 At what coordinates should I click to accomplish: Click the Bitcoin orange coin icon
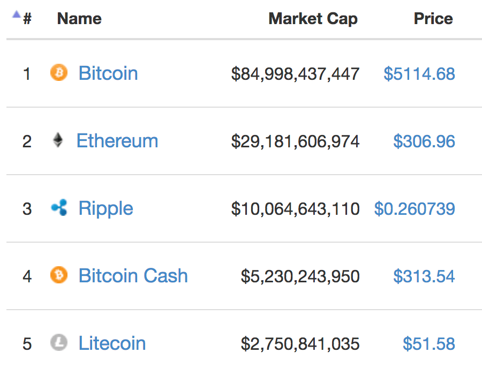tap(59, 72)
